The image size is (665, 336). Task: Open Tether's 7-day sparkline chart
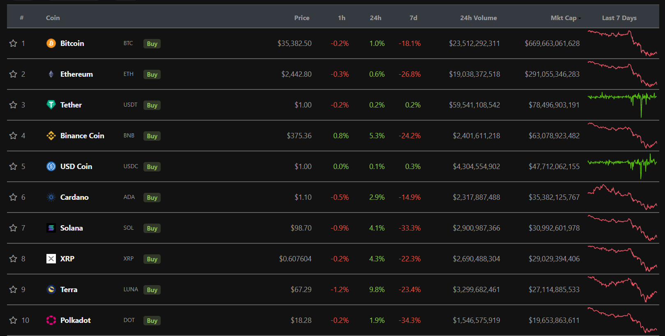pyautogui.click(x=622, y=103)
